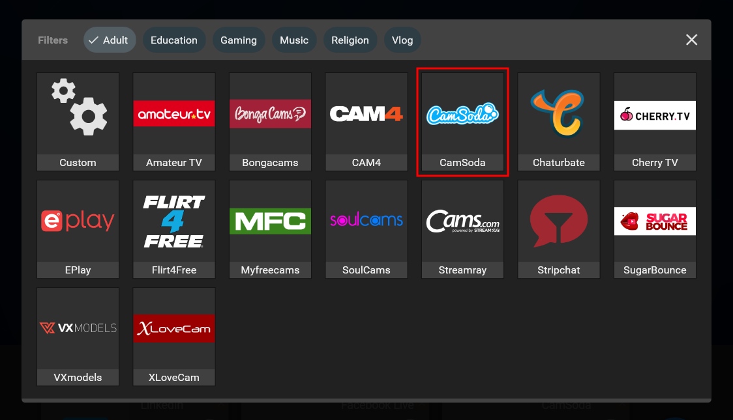Select the Chaturbate logo
The image size is (733, 420).
[558, 121]
